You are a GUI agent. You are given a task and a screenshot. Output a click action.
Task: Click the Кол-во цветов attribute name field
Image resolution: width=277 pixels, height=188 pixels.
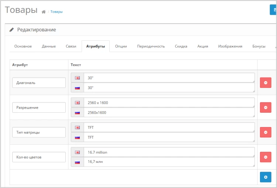point(39,157)
